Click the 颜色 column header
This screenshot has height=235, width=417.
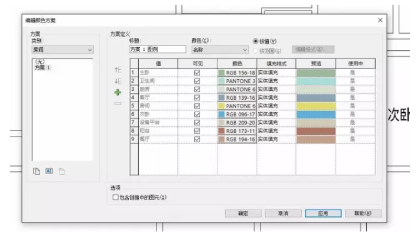click(x=237, y=64)
